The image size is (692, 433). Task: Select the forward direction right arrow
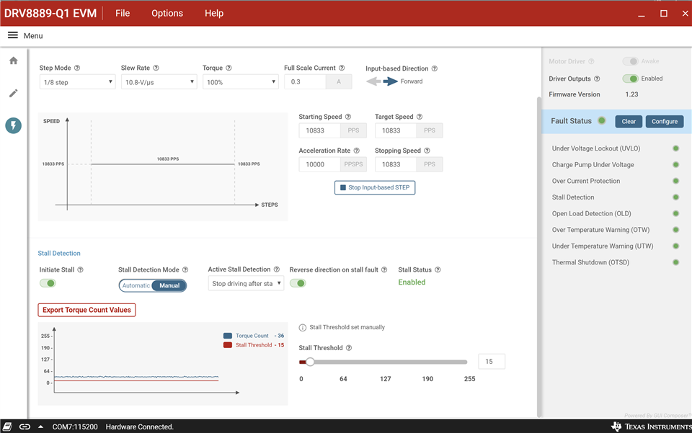pos(391,81)
